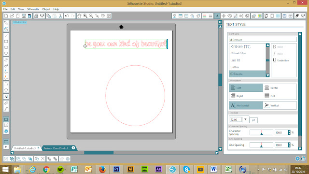Select Center justification
Image resolution: width=309 pixels, height=174 pixels.
(280, 88)
